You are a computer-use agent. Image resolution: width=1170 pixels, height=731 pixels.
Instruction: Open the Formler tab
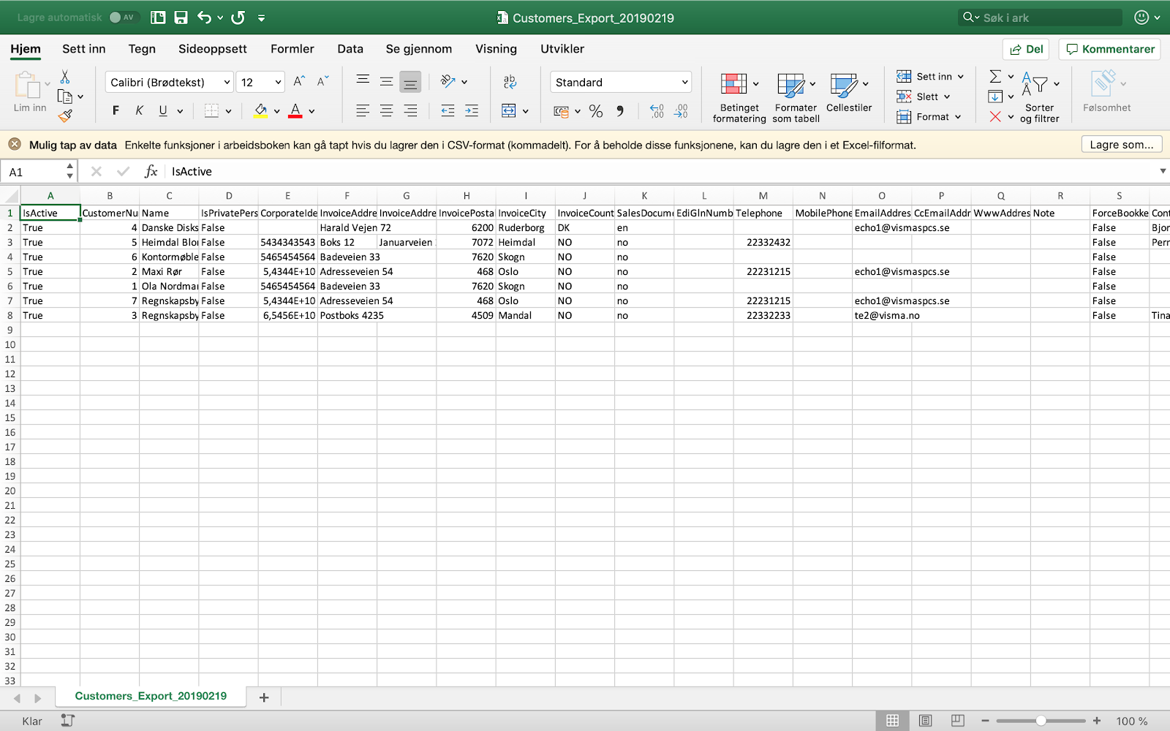pyautogui.click(x=292, y=49)
